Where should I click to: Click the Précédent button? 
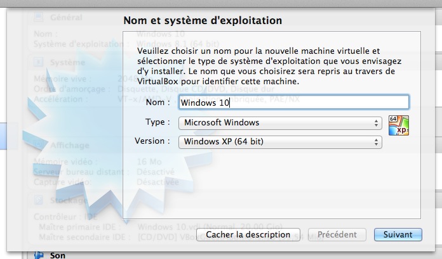pos(337,235)
